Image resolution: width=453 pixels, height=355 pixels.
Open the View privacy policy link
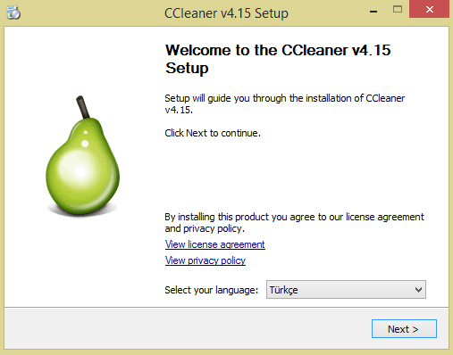(x=206, y=260)
